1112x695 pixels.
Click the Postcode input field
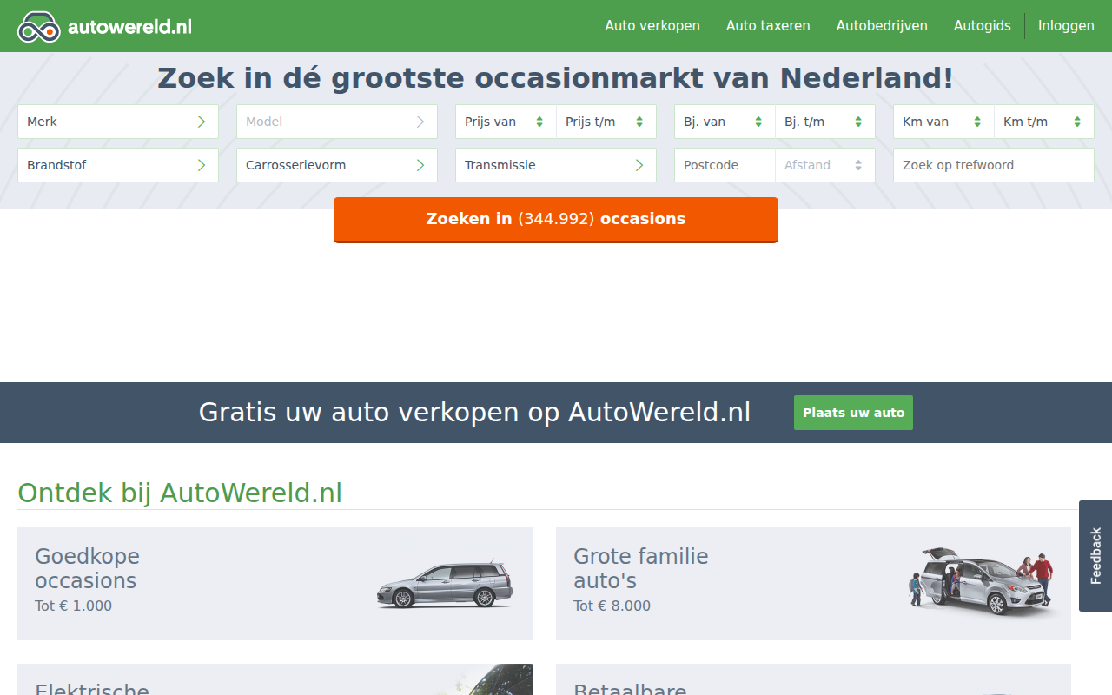tap(725, 165)
